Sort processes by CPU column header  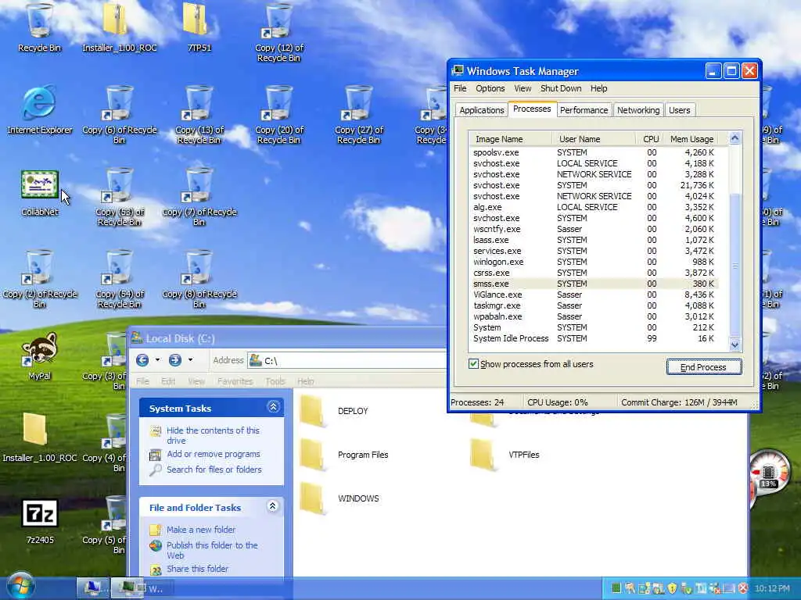(650, 139)
